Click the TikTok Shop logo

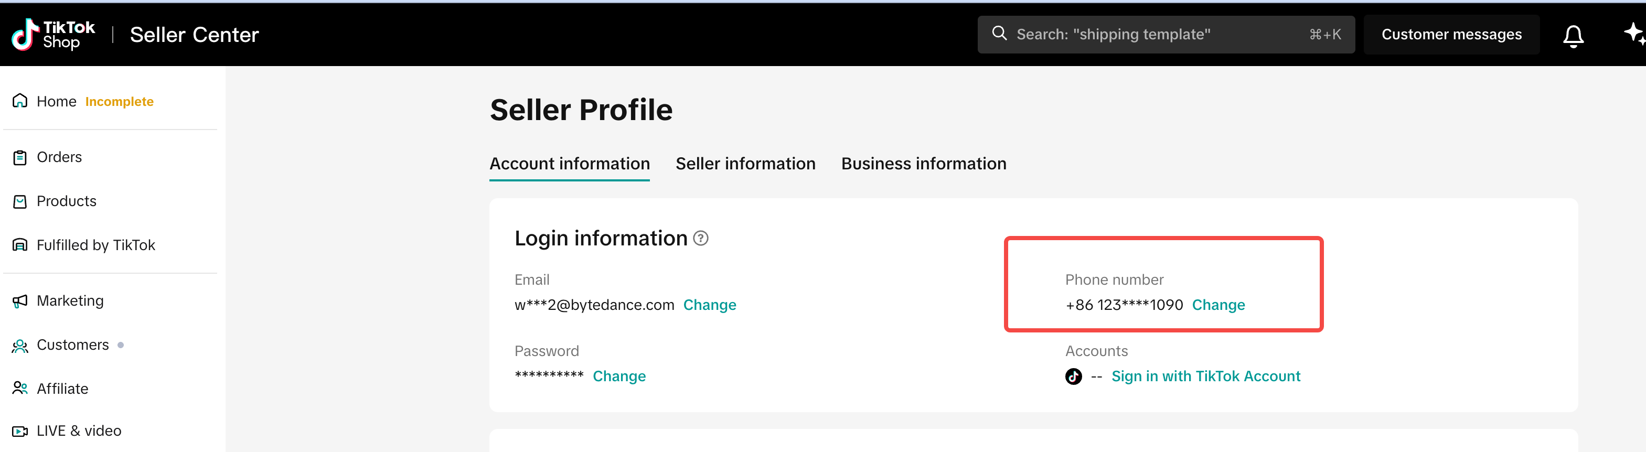[53, 35]
